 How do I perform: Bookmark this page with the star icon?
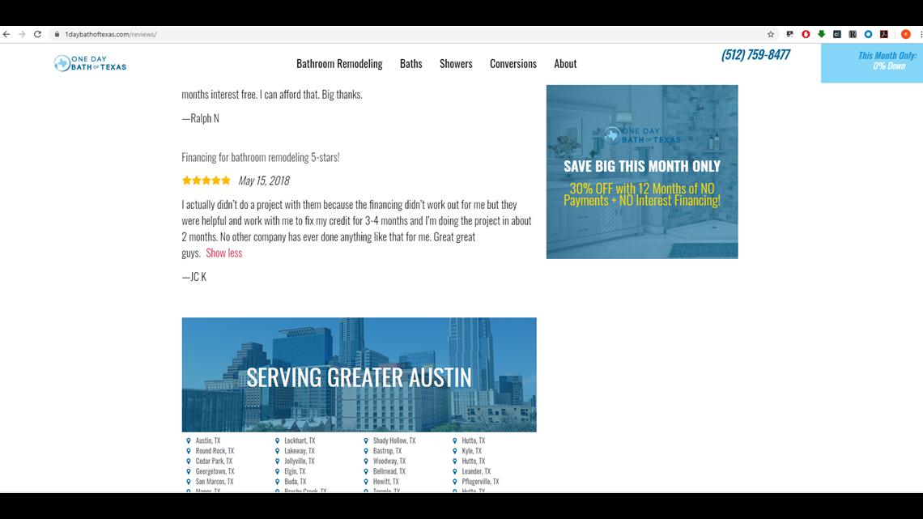tap(771, 34)
